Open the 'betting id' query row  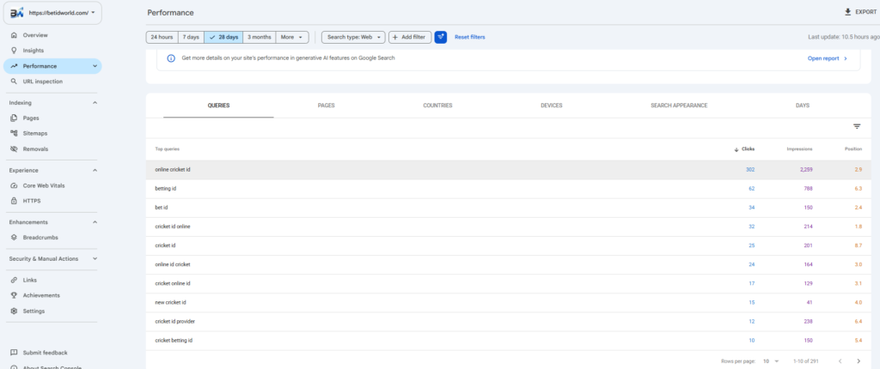pos(509,189)
